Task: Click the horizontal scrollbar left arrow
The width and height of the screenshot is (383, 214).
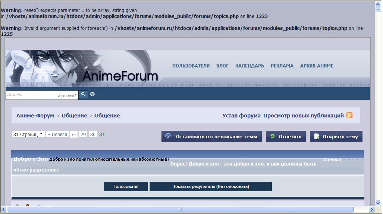Action: [x=4, y=210]
